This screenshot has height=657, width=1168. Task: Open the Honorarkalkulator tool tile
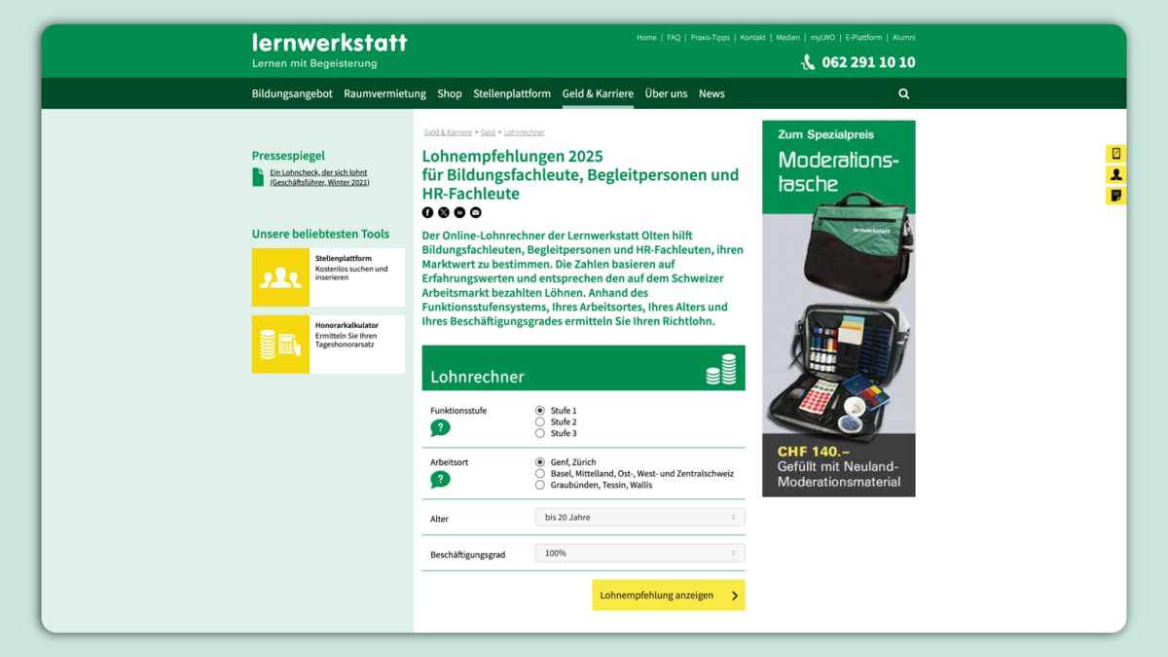click(x=328, y=345)
